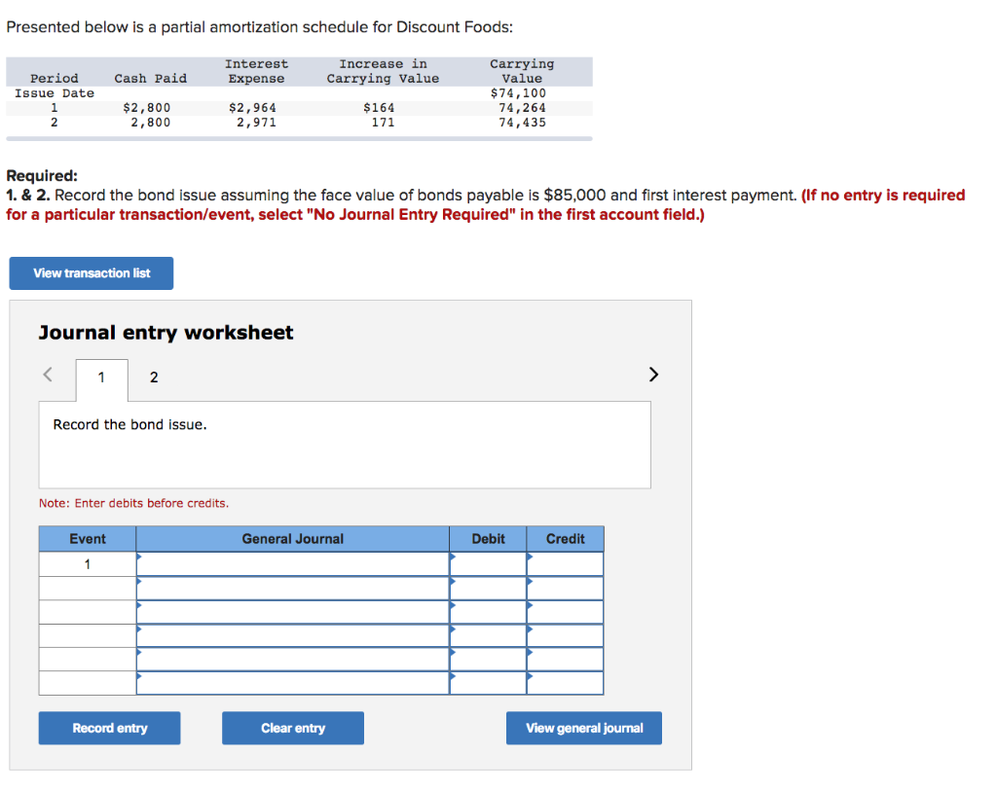Viewport: 997px width, 791px height.
Task: Open the last row General Journal dropdown
Action: (292, 683)
